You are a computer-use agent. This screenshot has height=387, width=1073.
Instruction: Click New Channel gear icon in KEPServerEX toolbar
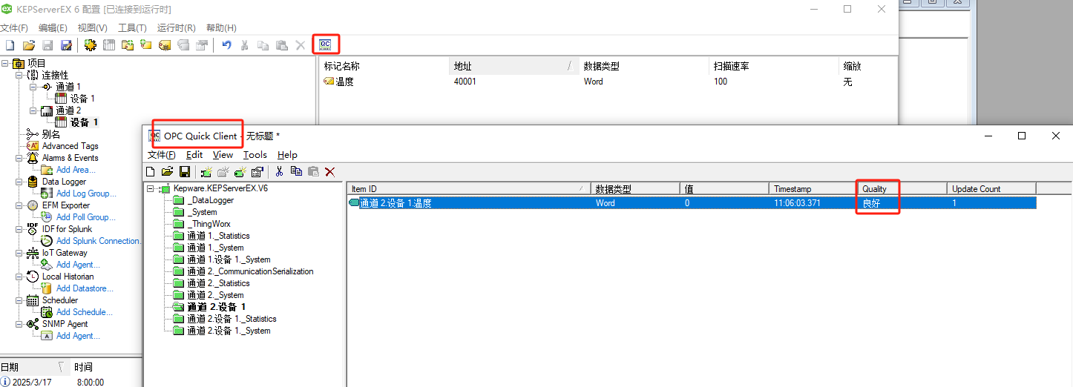(x=91, y=45)
